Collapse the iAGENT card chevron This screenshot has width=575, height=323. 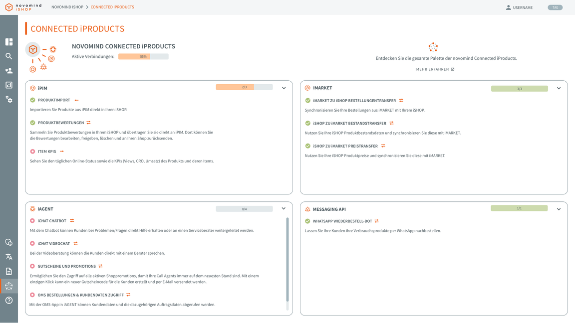(284, 208)
